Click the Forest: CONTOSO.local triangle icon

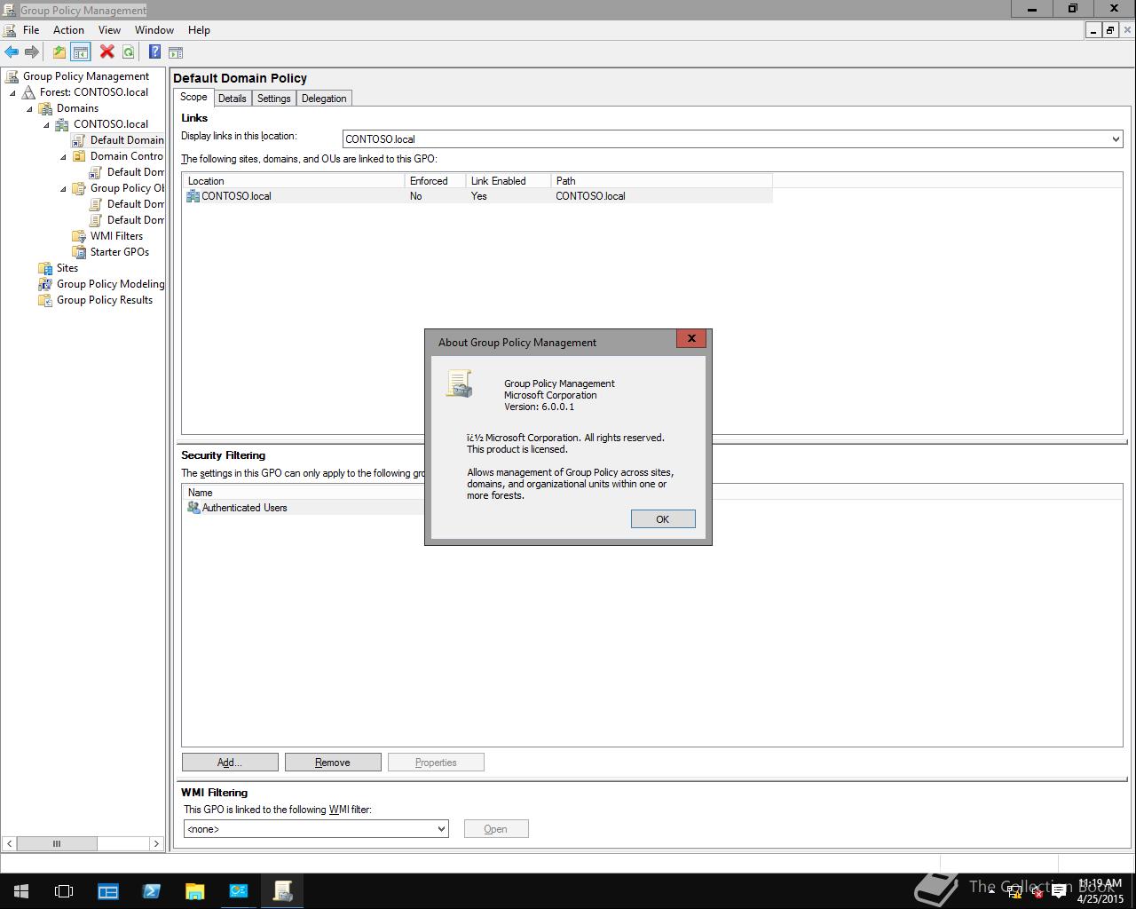click(29, 92)
